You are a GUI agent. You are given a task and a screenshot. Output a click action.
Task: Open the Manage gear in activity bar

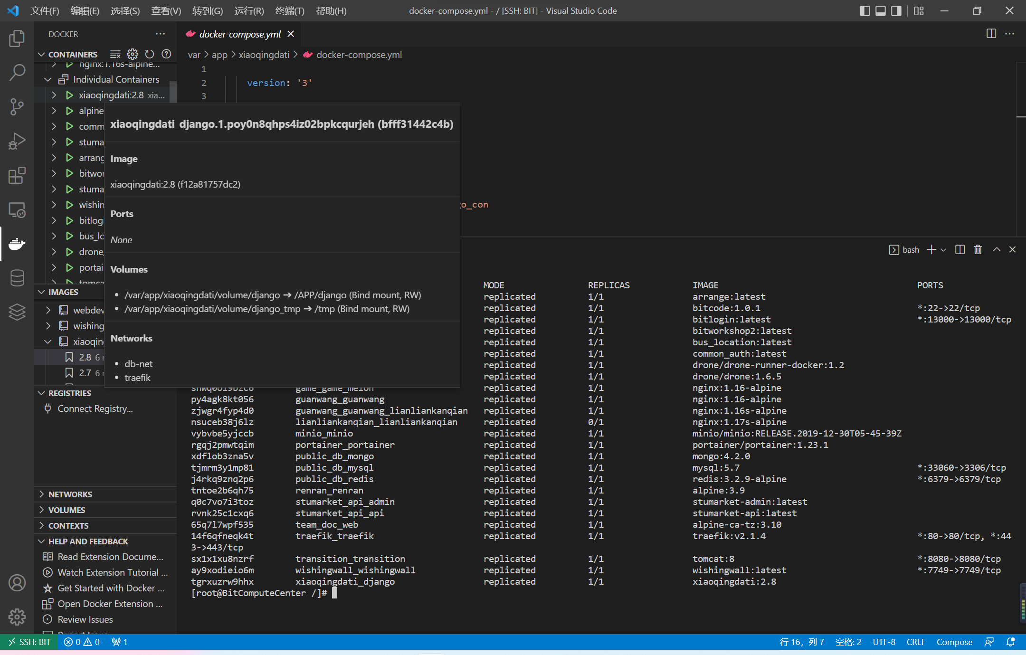coord(17,617)
